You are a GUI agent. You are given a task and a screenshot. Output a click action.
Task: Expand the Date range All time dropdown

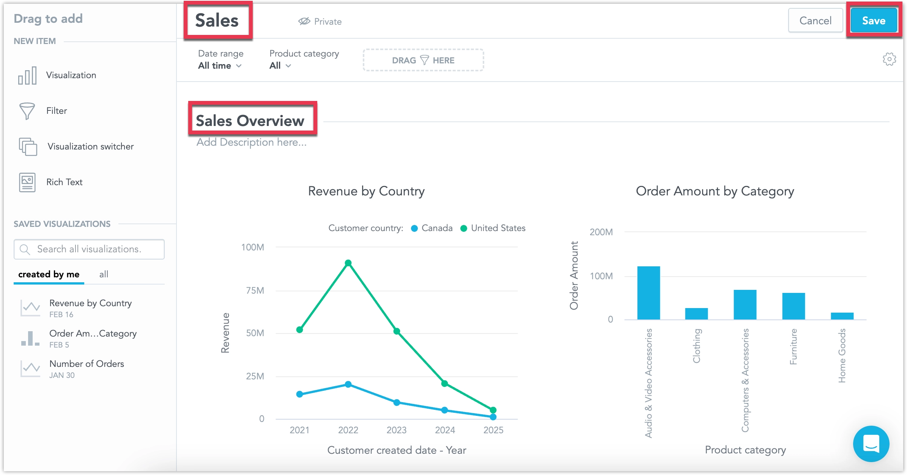[220, 66]
